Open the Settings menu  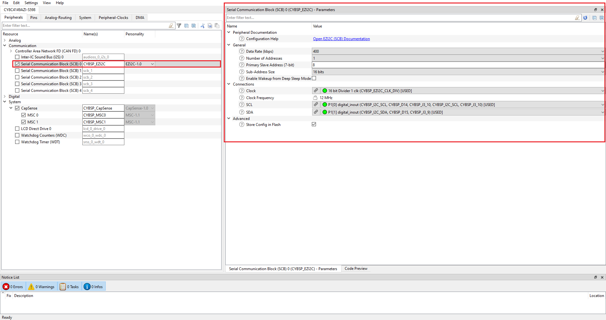31,3
